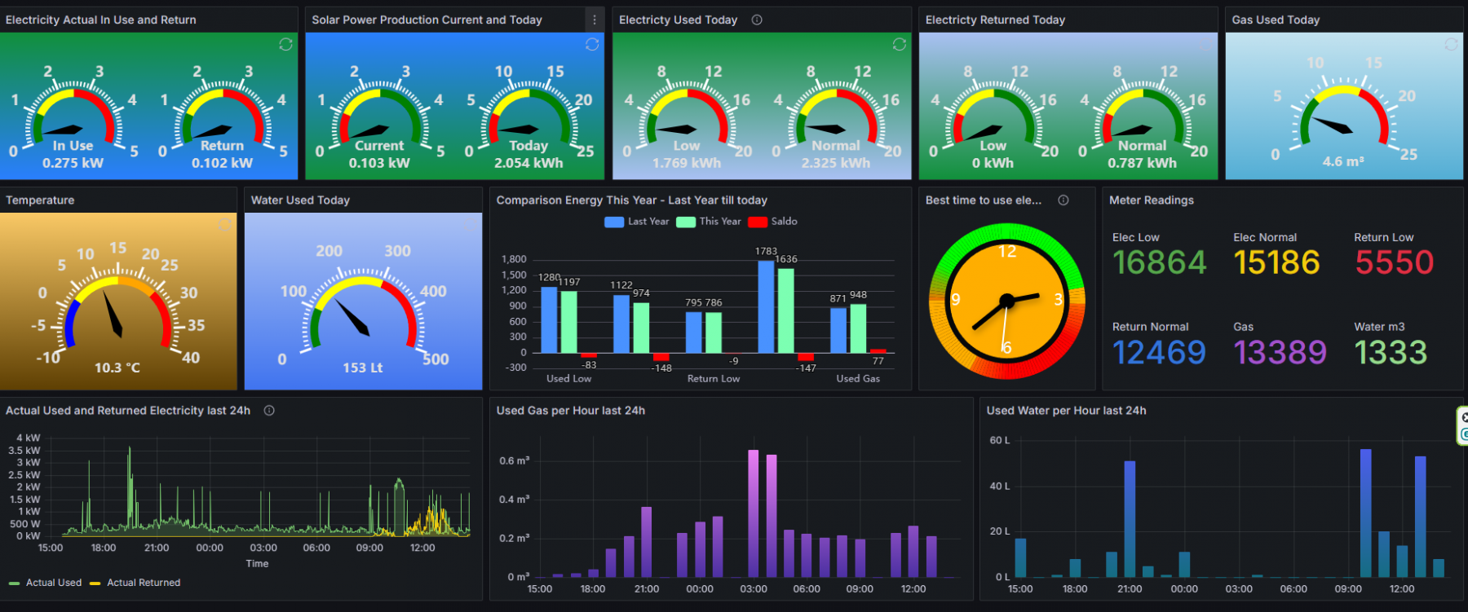Image resolution: width=1468 pixels, height=612 pixels.
Task: Expand the Meter Readings panel title menu
Action: click(1151, 200)
